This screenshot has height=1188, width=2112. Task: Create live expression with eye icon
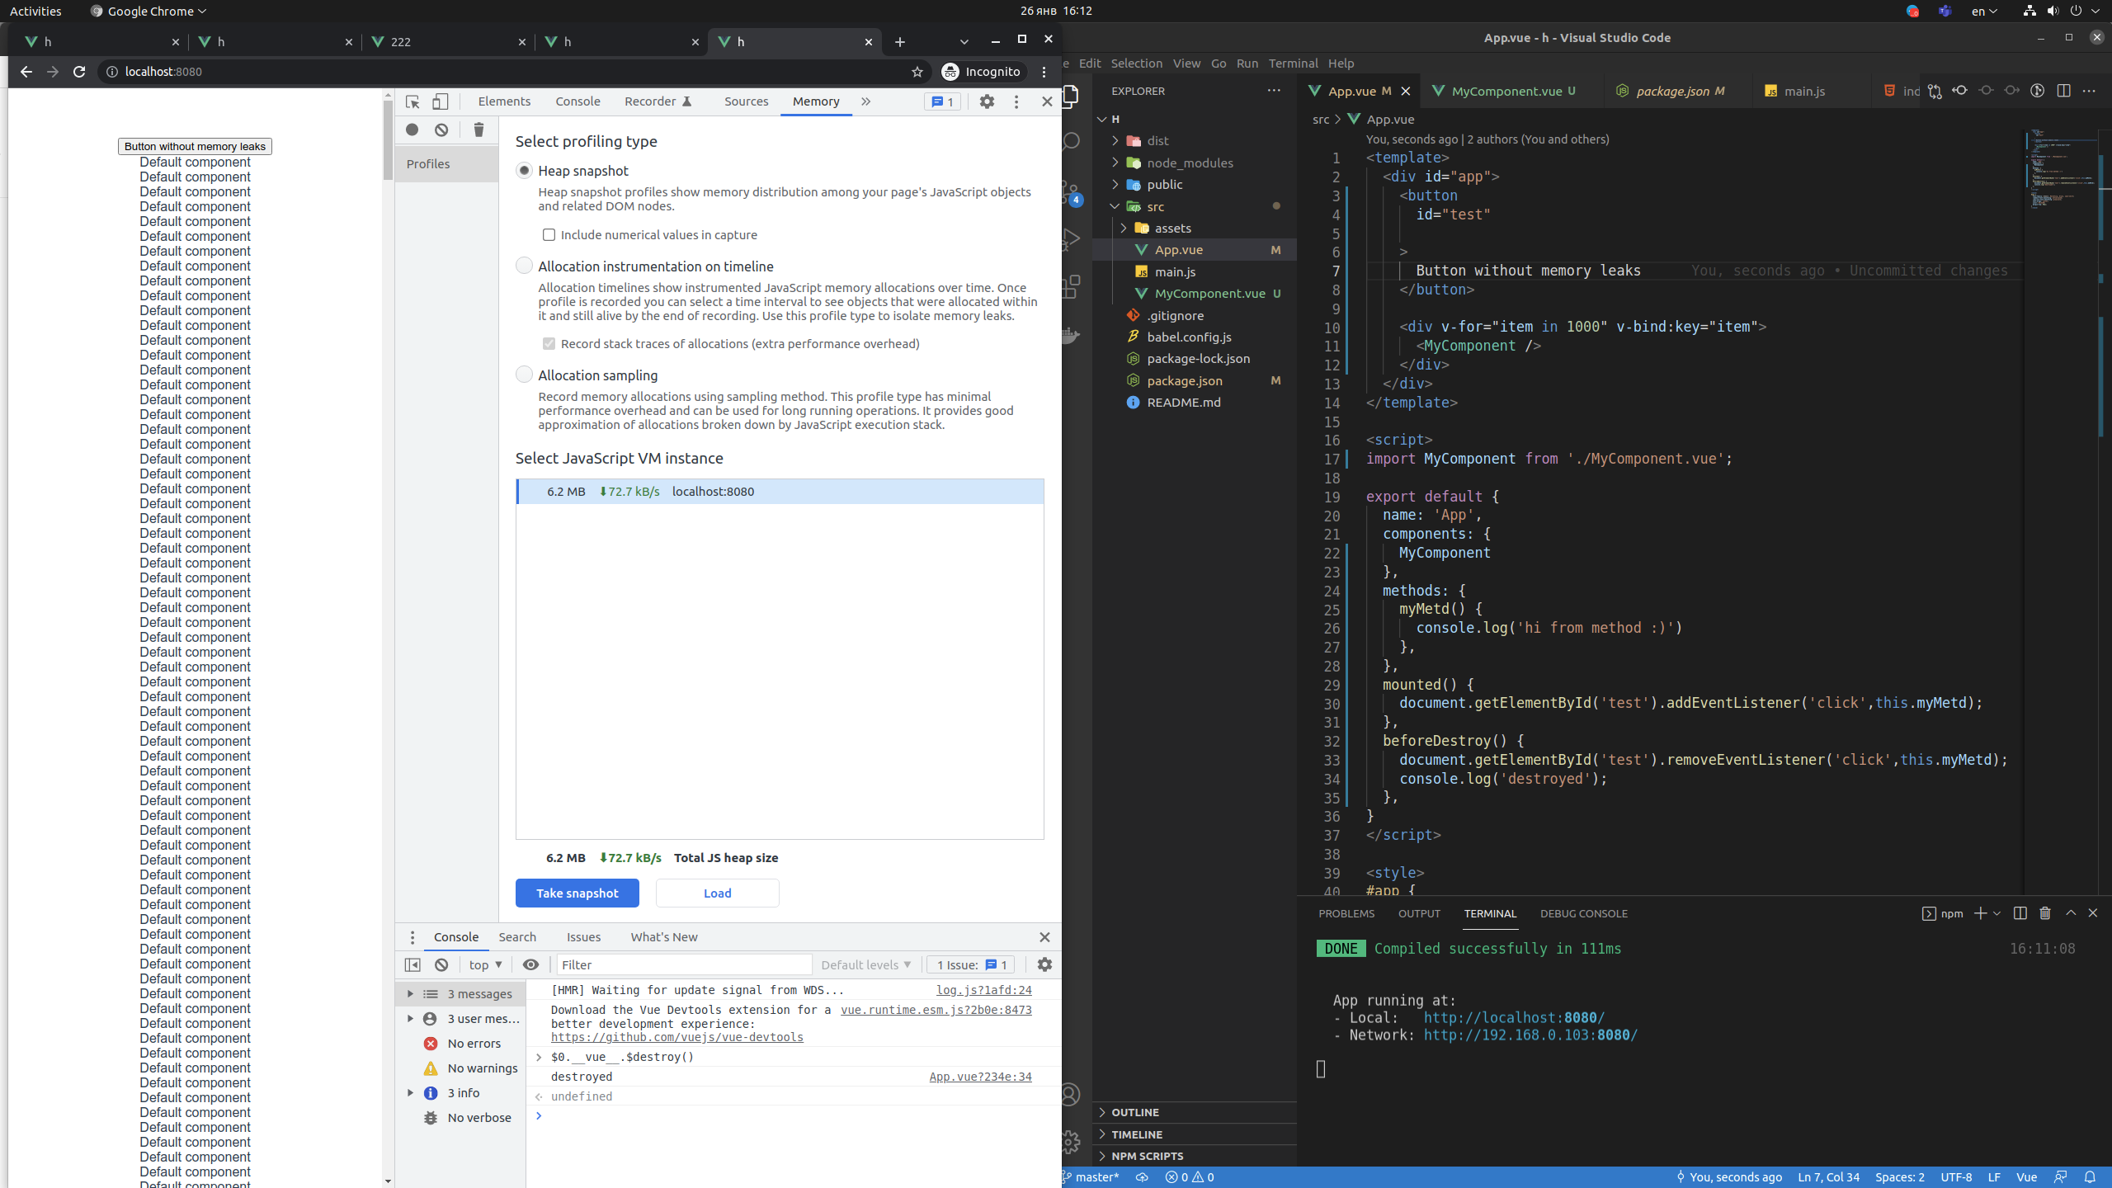point(530,964)
